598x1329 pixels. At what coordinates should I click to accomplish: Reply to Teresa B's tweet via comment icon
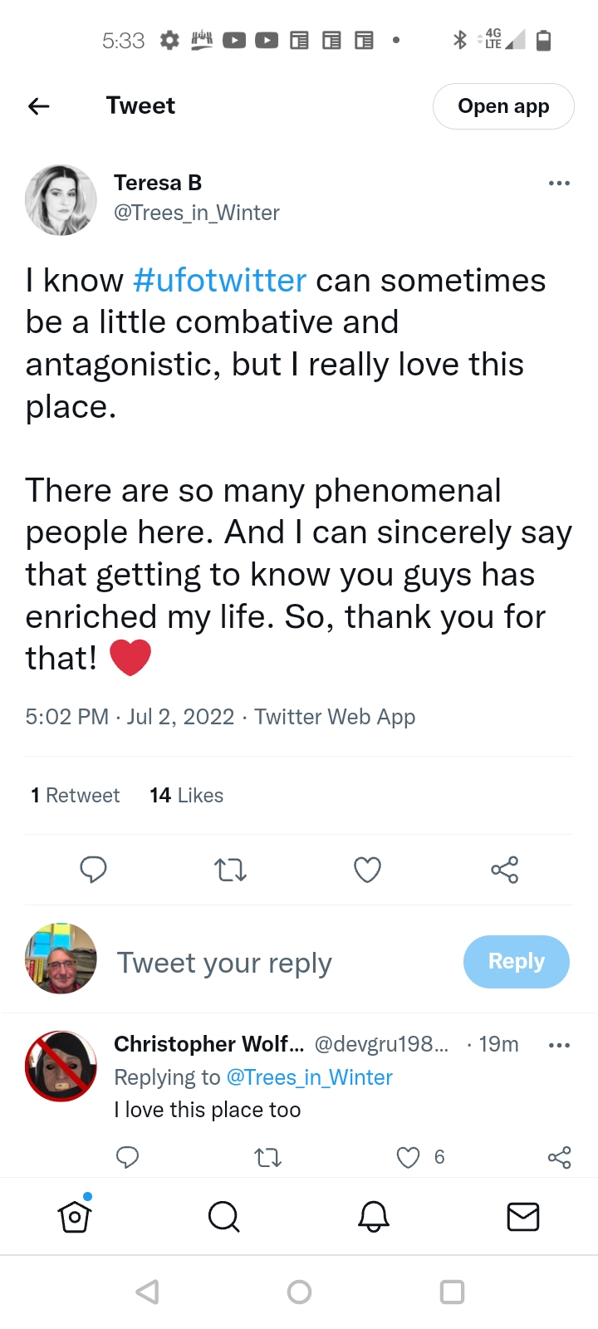coord(93,870)
